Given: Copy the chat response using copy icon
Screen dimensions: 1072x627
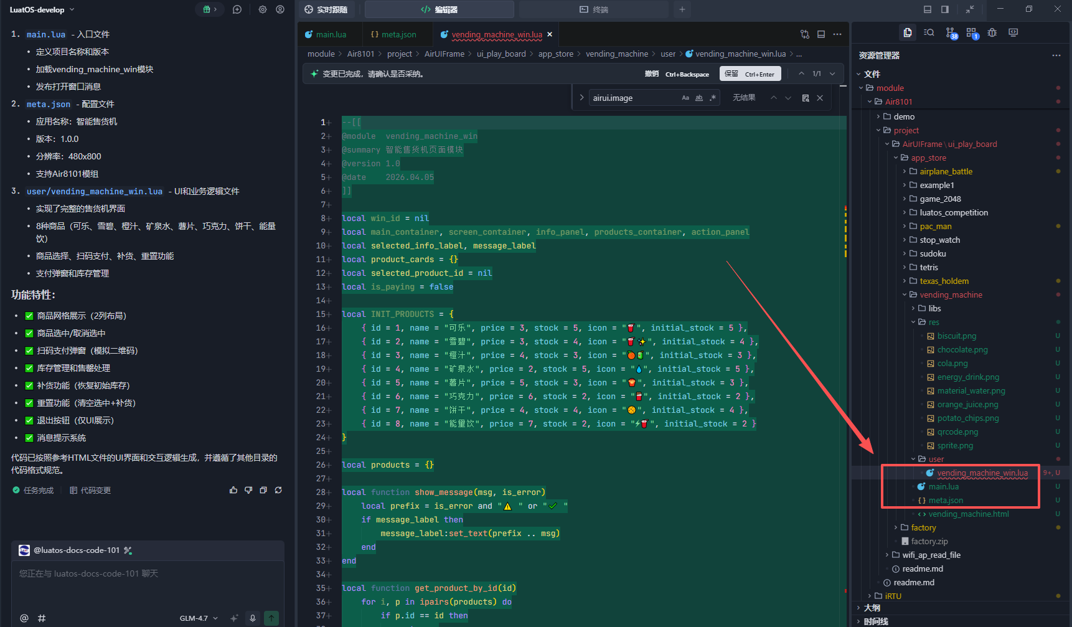Looking at the screenshot, I should point(263,490).
